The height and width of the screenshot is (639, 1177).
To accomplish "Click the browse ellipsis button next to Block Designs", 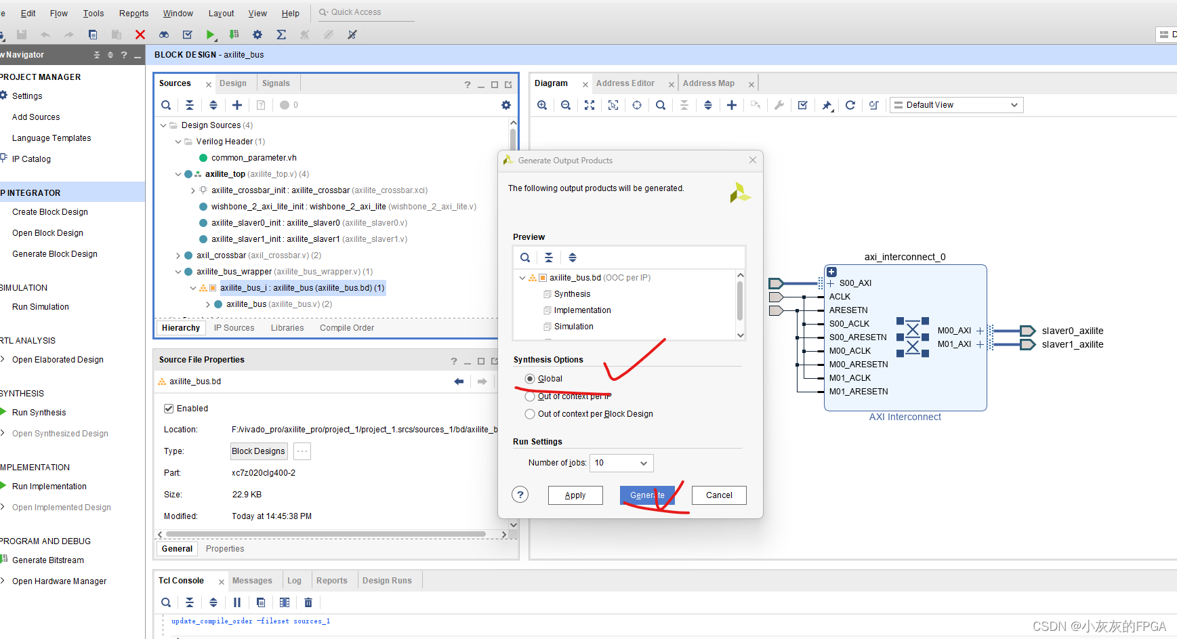I will coord(302,451).
